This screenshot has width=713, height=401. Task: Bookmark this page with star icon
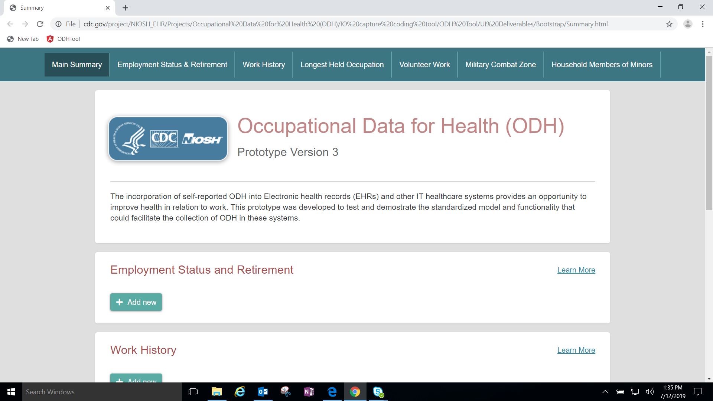coord(669,24)
